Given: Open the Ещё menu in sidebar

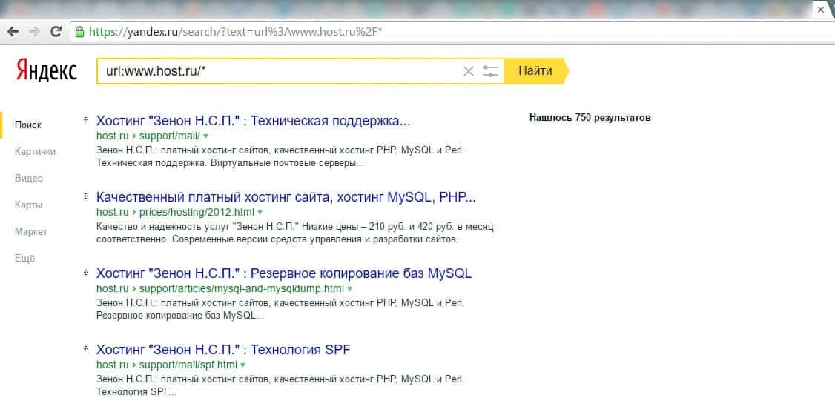Looking at the screenshot, I should pos(24,259).
